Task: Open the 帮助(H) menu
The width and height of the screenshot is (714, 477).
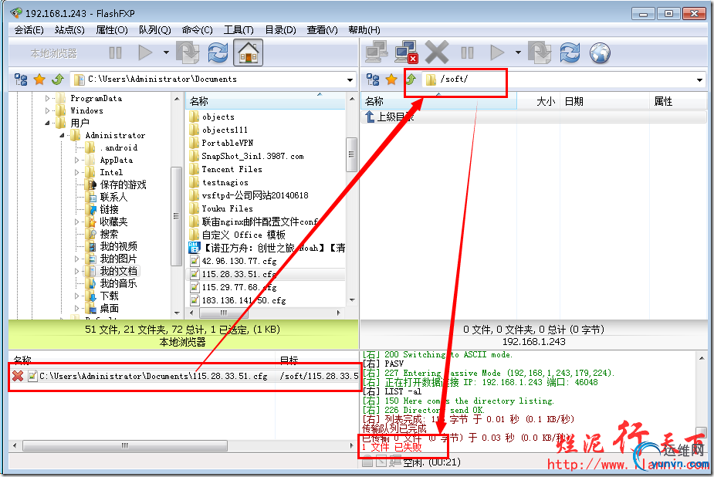Action: [x=364, y=30]
